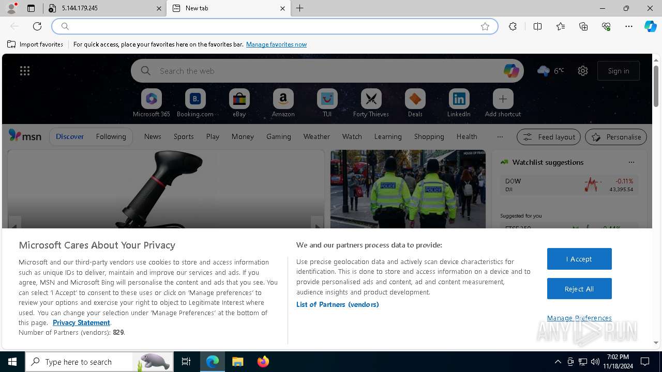Open the News category
This screenshot has width=662, height=372.
coord(153,136)
